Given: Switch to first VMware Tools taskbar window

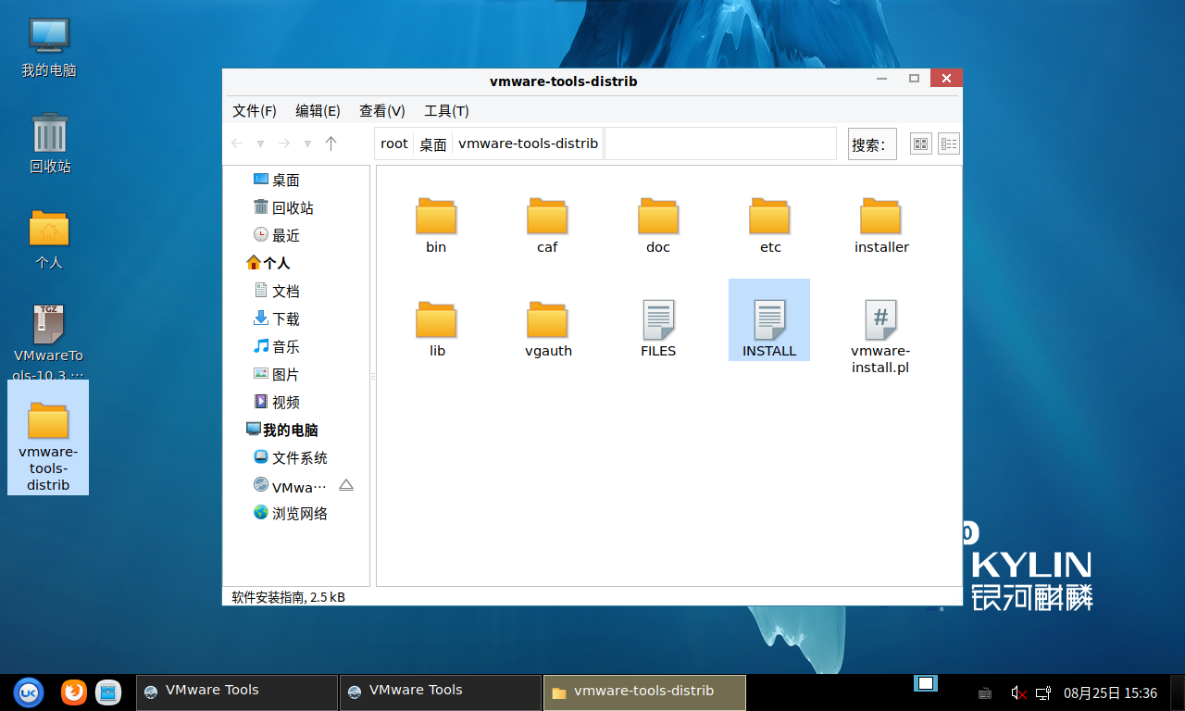Looking at the screenshot, I should point(237,692).
